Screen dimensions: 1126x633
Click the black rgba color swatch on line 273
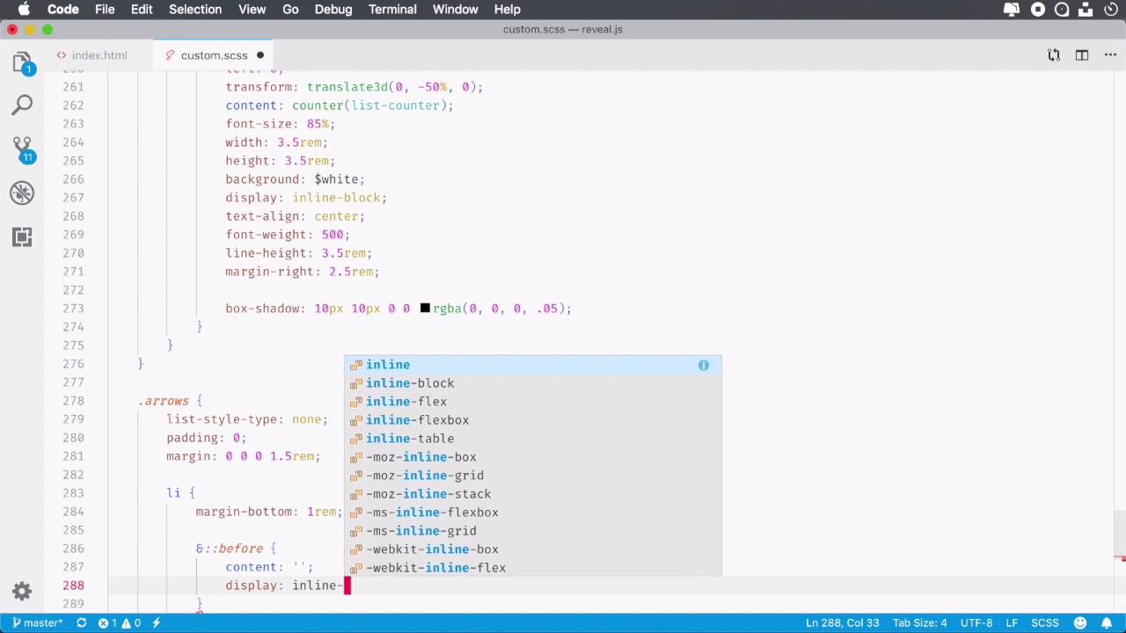tap(425, 309)
